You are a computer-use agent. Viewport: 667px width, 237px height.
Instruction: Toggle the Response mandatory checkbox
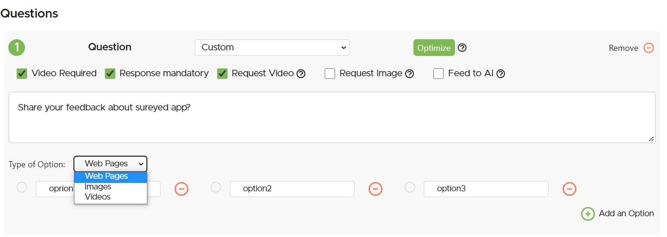click(110, 73)
